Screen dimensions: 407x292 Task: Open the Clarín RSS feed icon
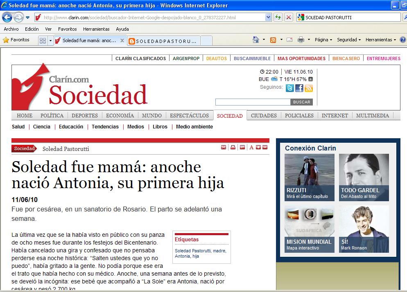309,88
